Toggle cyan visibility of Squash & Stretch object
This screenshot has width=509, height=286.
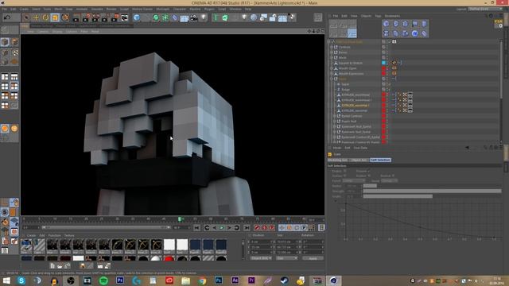[383, 63]
